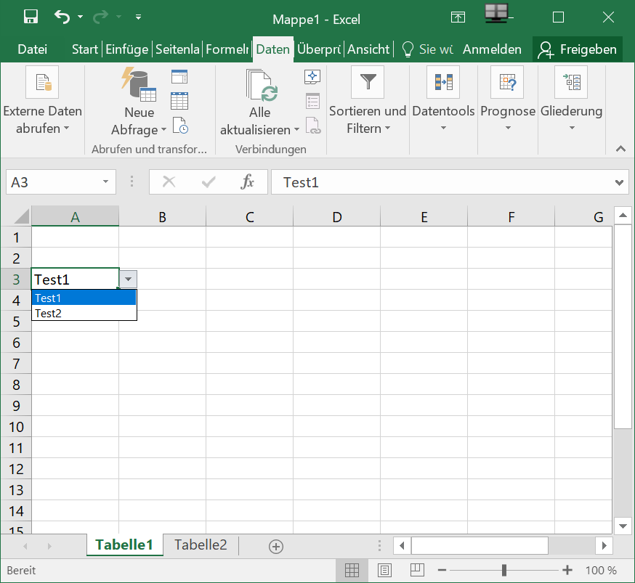The image size is (635, 583).
Task: Switch to the Tabelle1 sheet tab
Action: (125, 545)
